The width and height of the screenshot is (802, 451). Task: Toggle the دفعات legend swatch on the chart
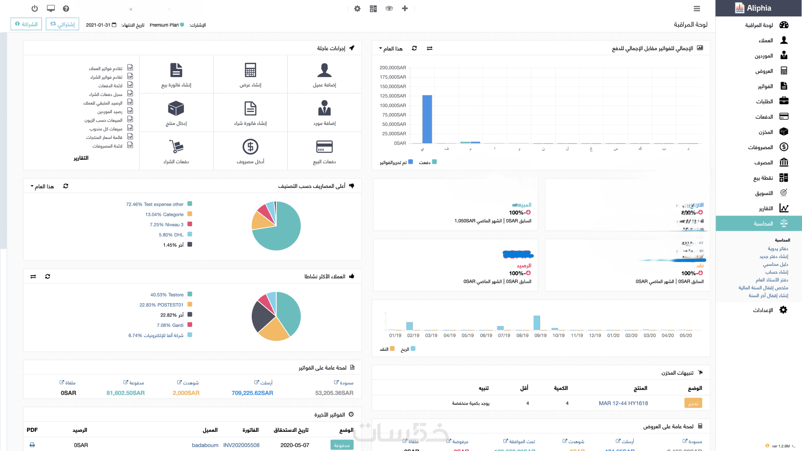click(434, 162)
